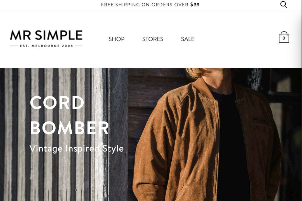Open the SALE section

tap(188, 39)
